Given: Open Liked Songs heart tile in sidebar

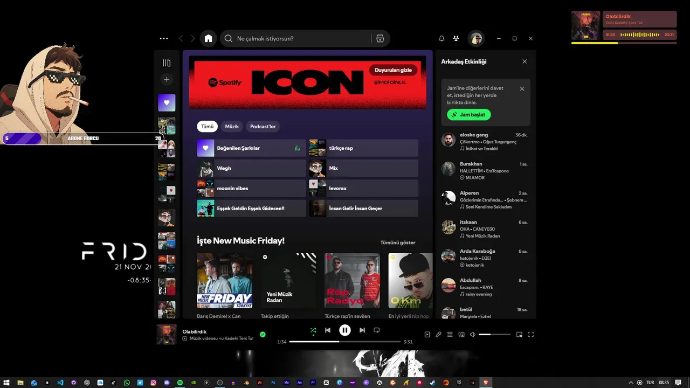Looking at the screenshot, I should [x=167, y=102].
